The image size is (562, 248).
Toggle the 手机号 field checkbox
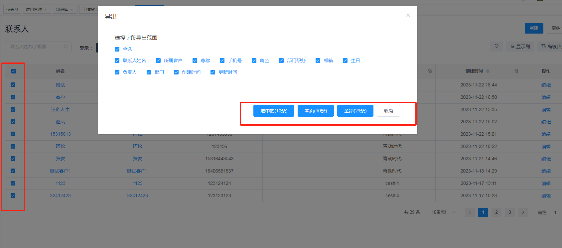click(x=222, y=61)
